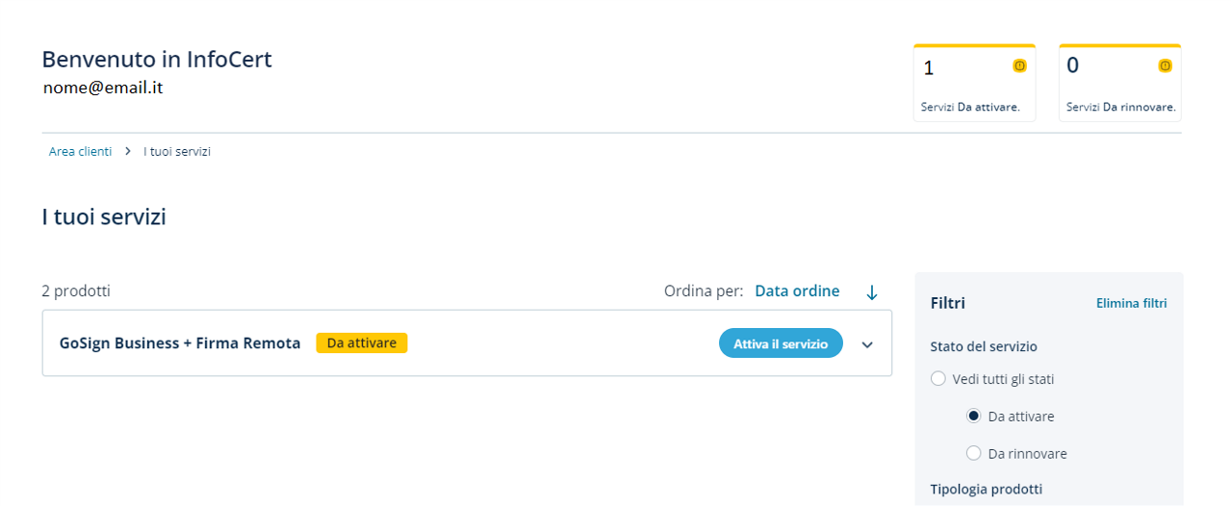
Task: Click the nome@email.it account email
Action: [102, 88]
